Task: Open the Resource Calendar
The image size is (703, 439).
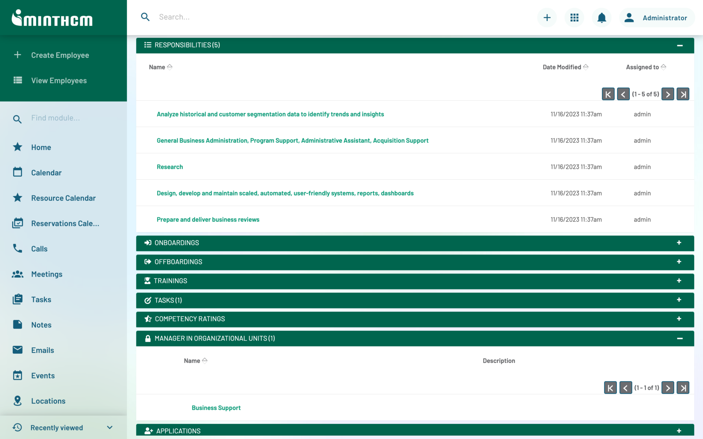Action: pos(63,198)
